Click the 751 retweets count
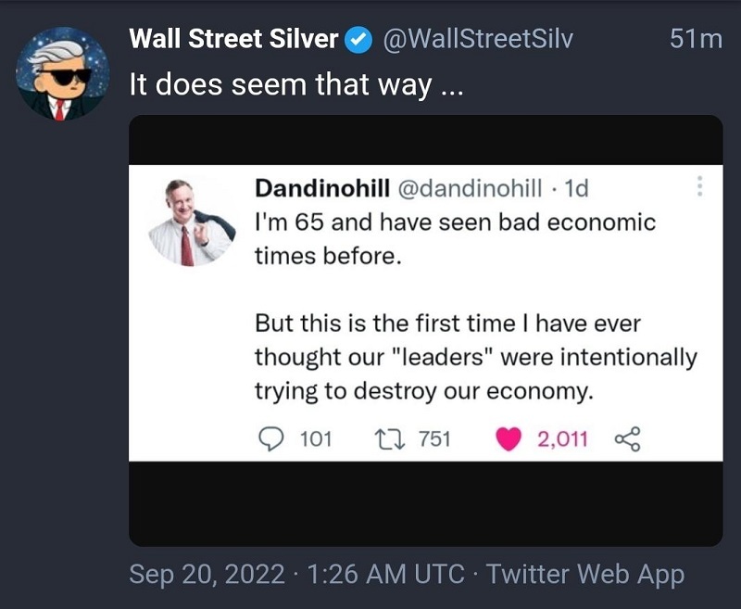Viewport: 741px width, 609px height. click(x=434, y=438)
